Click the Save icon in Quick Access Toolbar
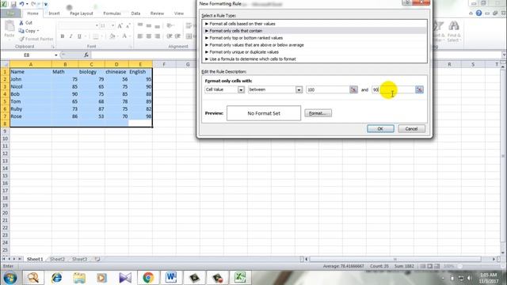The width and height of the screenshot is (507, 285). tap(13, 4)
